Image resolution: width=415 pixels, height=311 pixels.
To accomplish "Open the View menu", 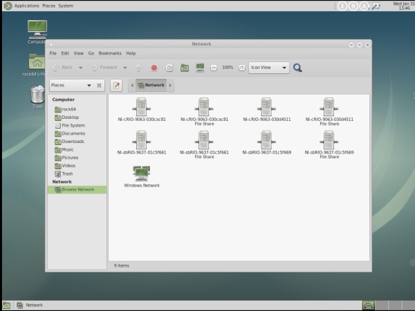I will point(79,53).
